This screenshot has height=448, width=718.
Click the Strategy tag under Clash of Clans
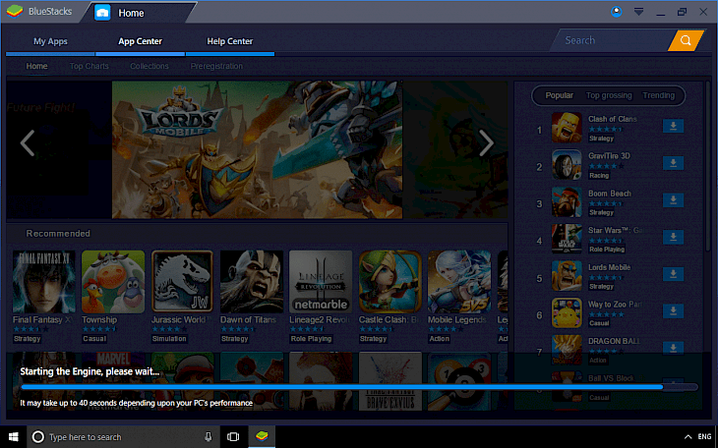pos(601,139)
